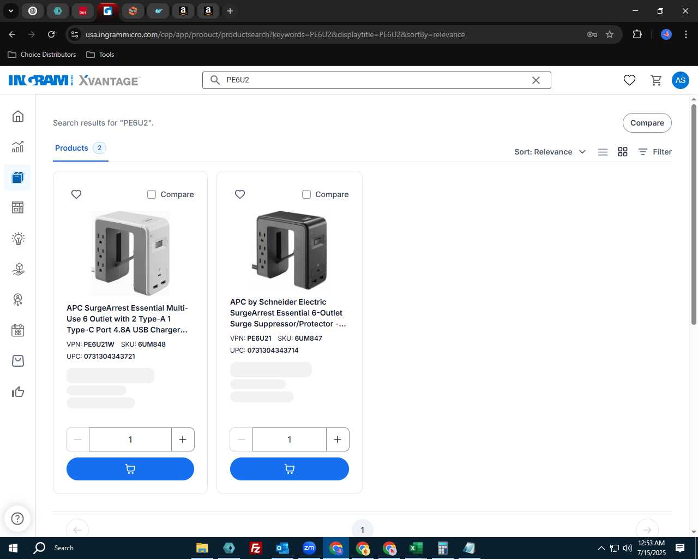Screen dimensions: 698x559
Task: Click the black PE6U21 product image
Action: [x=290, y=250]
